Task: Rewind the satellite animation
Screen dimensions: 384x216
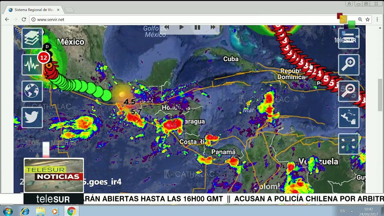Action: point(166,28)
